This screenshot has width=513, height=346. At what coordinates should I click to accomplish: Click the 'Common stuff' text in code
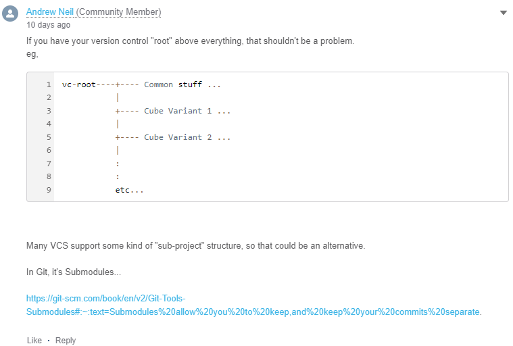[173, 84]
